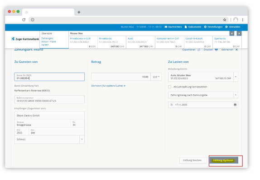Select the Auto, Muster Max debit account
This screenshot has height=180, width=260.
click(x=201, y=77)
